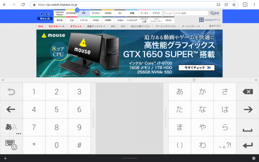Open the 全カテゴリ link

(x=215, y=26)
